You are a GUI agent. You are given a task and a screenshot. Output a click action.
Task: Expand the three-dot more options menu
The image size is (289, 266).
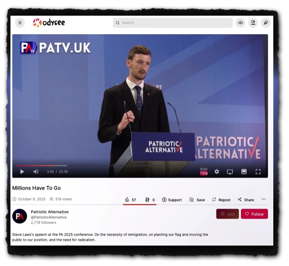(x=263, y=199)
